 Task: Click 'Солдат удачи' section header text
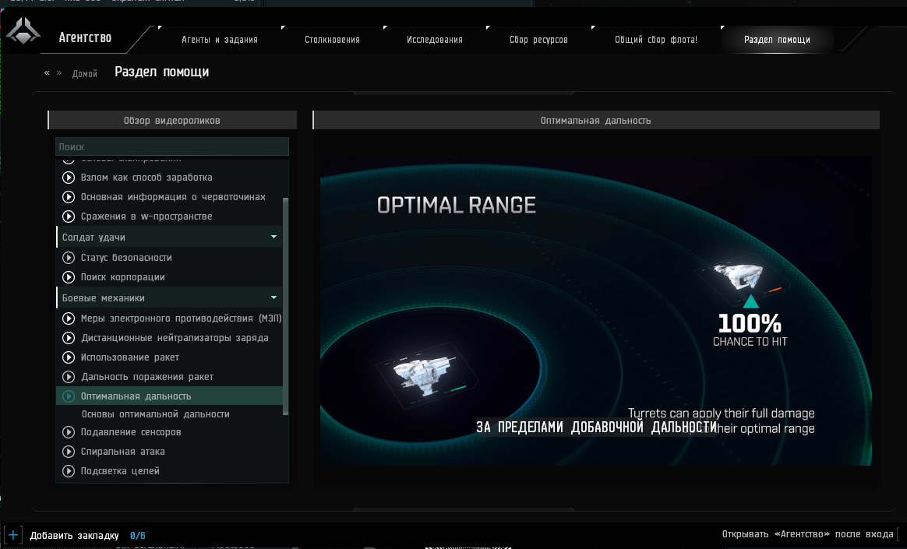pos(94,238)
